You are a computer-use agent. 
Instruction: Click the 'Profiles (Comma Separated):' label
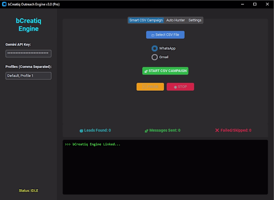point(29,67)
